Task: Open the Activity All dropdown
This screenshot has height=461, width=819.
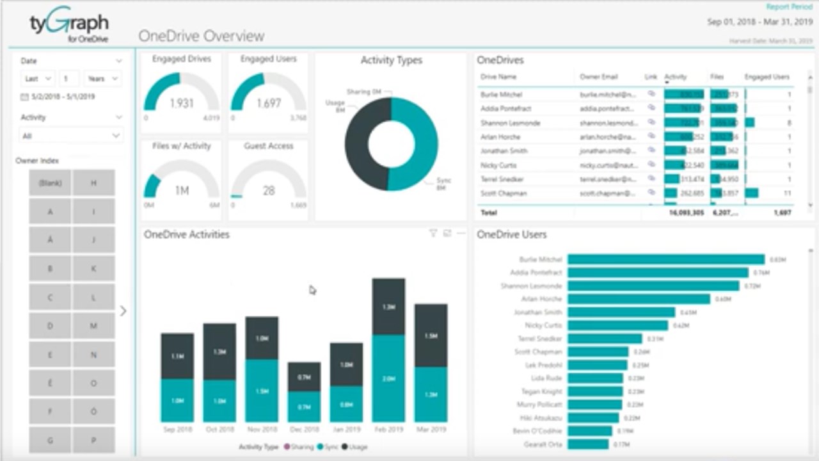Action: pos(70,136)
